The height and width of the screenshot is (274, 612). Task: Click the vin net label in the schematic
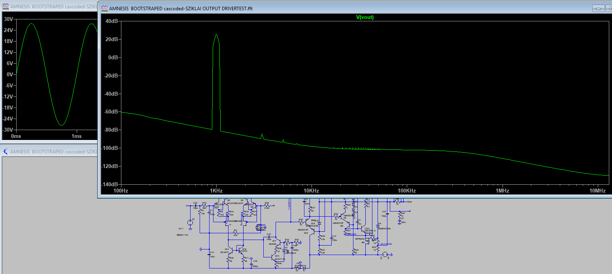187,206
